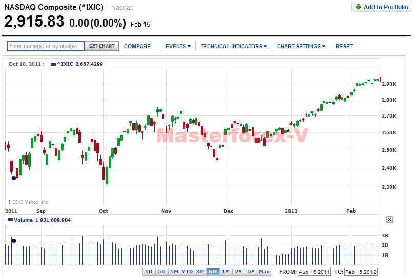Click the ^IXIC 2,657.4299 legend value
Viewport: 414px width, 278px height.
(80, 64)
